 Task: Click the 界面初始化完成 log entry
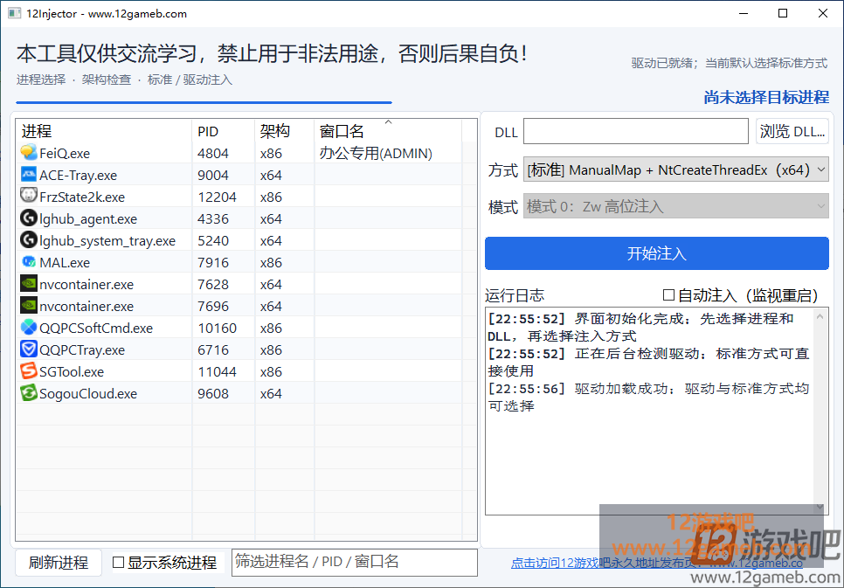[x=640, y=327]
